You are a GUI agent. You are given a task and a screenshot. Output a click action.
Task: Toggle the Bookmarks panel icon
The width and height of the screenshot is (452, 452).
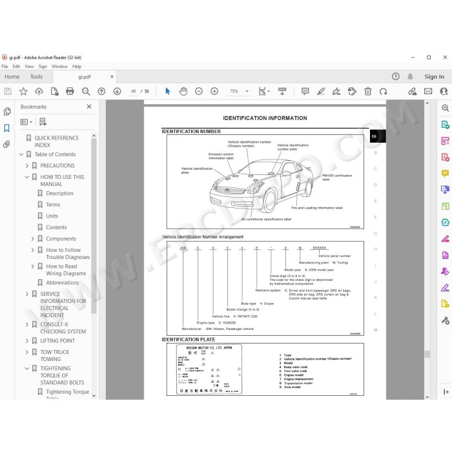point(7,128)
